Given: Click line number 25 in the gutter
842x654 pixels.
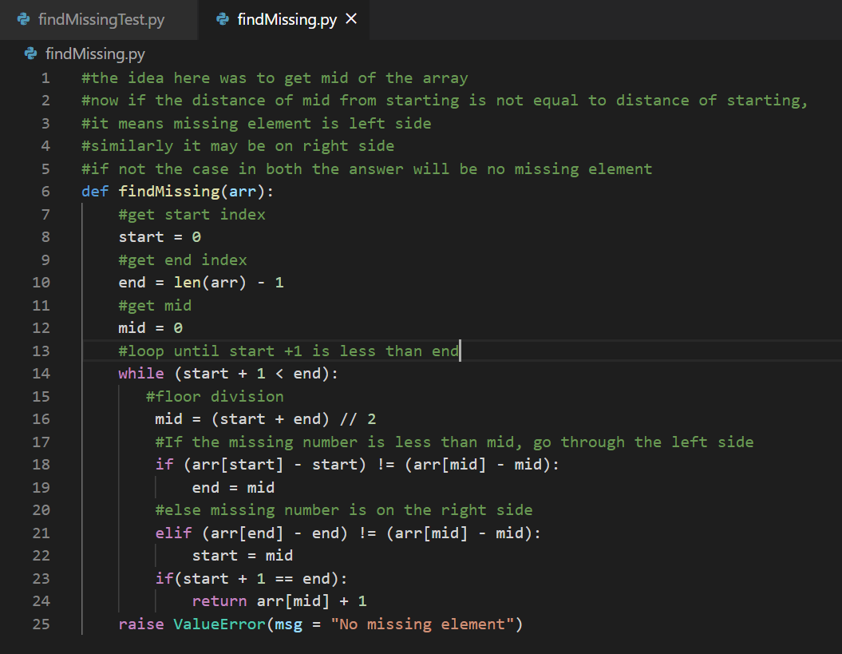Looking at the screenshot, I should coord(42,624).
